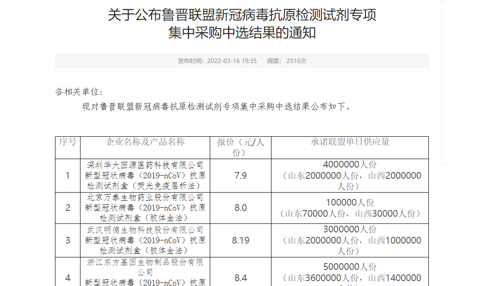The width and height of the screenshot is (483, 286).
Task: Click the 8.19 price cell
Action: coord(241,240)
